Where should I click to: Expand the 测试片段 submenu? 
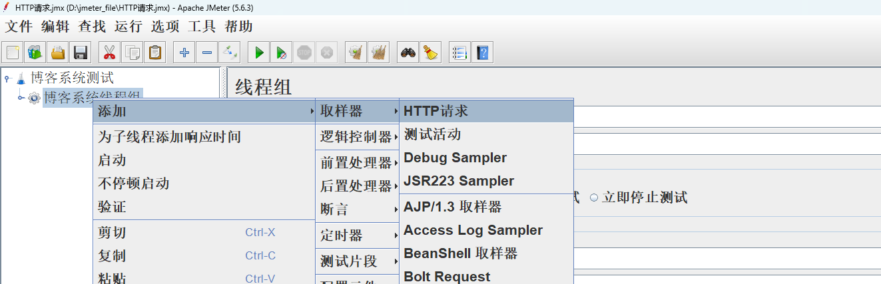(358, 261)
